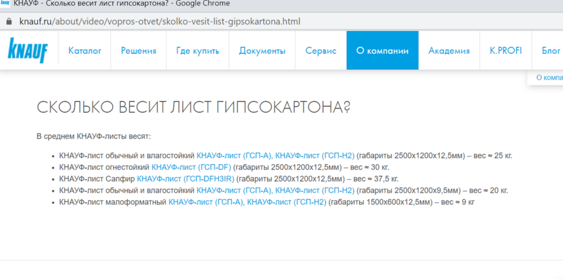Open КНАУФ-лист (ГСП-Н2) link in малоформатный row
563x279 pixels.
287,202
